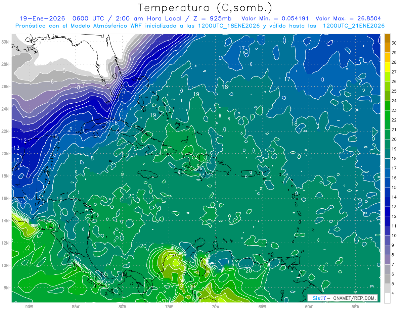
Task: Pick the white swatch below legend value 4
Action: coord(387,298)
